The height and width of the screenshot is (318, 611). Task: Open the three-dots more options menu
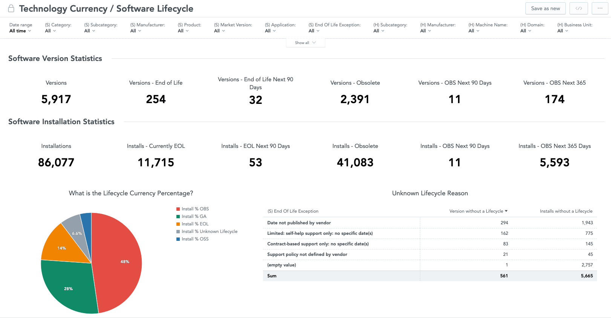600,8
